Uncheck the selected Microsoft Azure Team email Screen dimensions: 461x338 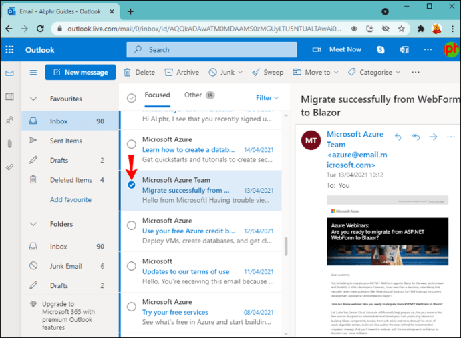[132, 185]
